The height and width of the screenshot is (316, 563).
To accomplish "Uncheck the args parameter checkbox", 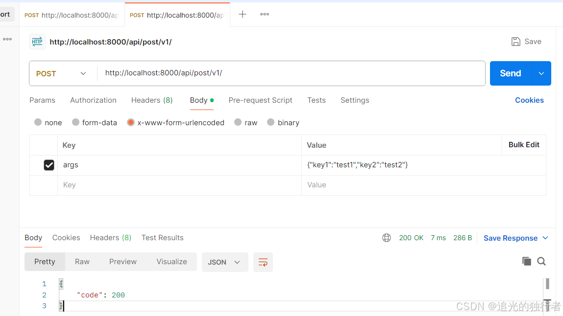I will (49, 165).
